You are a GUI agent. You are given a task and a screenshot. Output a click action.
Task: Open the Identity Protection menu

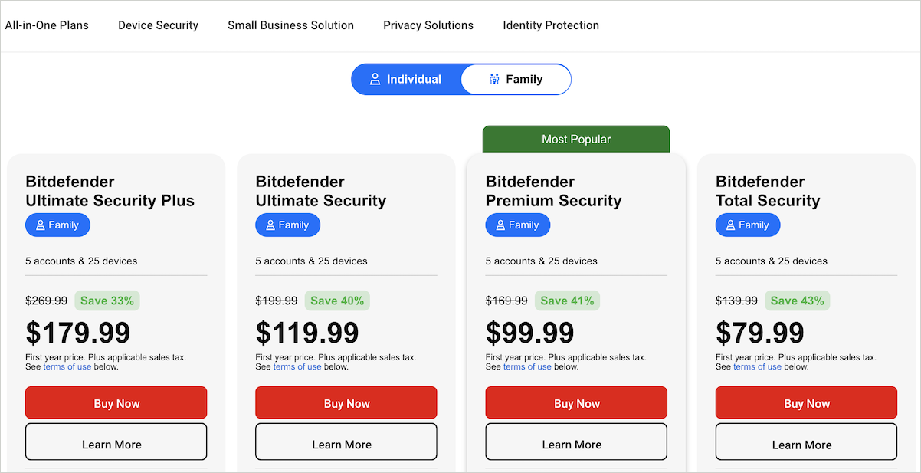[x=551, y=25]
